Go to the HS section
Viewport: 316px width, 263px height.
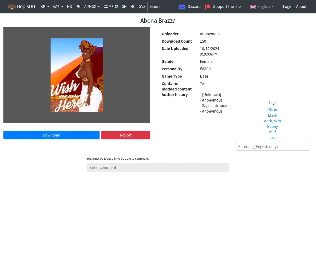[69, 7]
